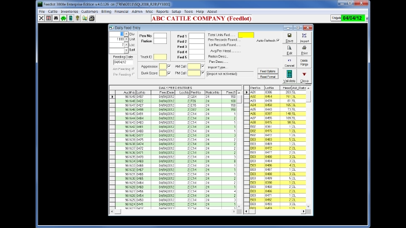Open the Cattle menu
The image size is (406, 228).
53,11
